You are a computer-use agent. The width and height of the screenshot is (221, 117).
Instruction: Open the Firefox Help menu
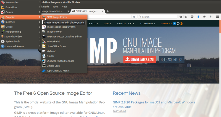(x=64, y=7)
